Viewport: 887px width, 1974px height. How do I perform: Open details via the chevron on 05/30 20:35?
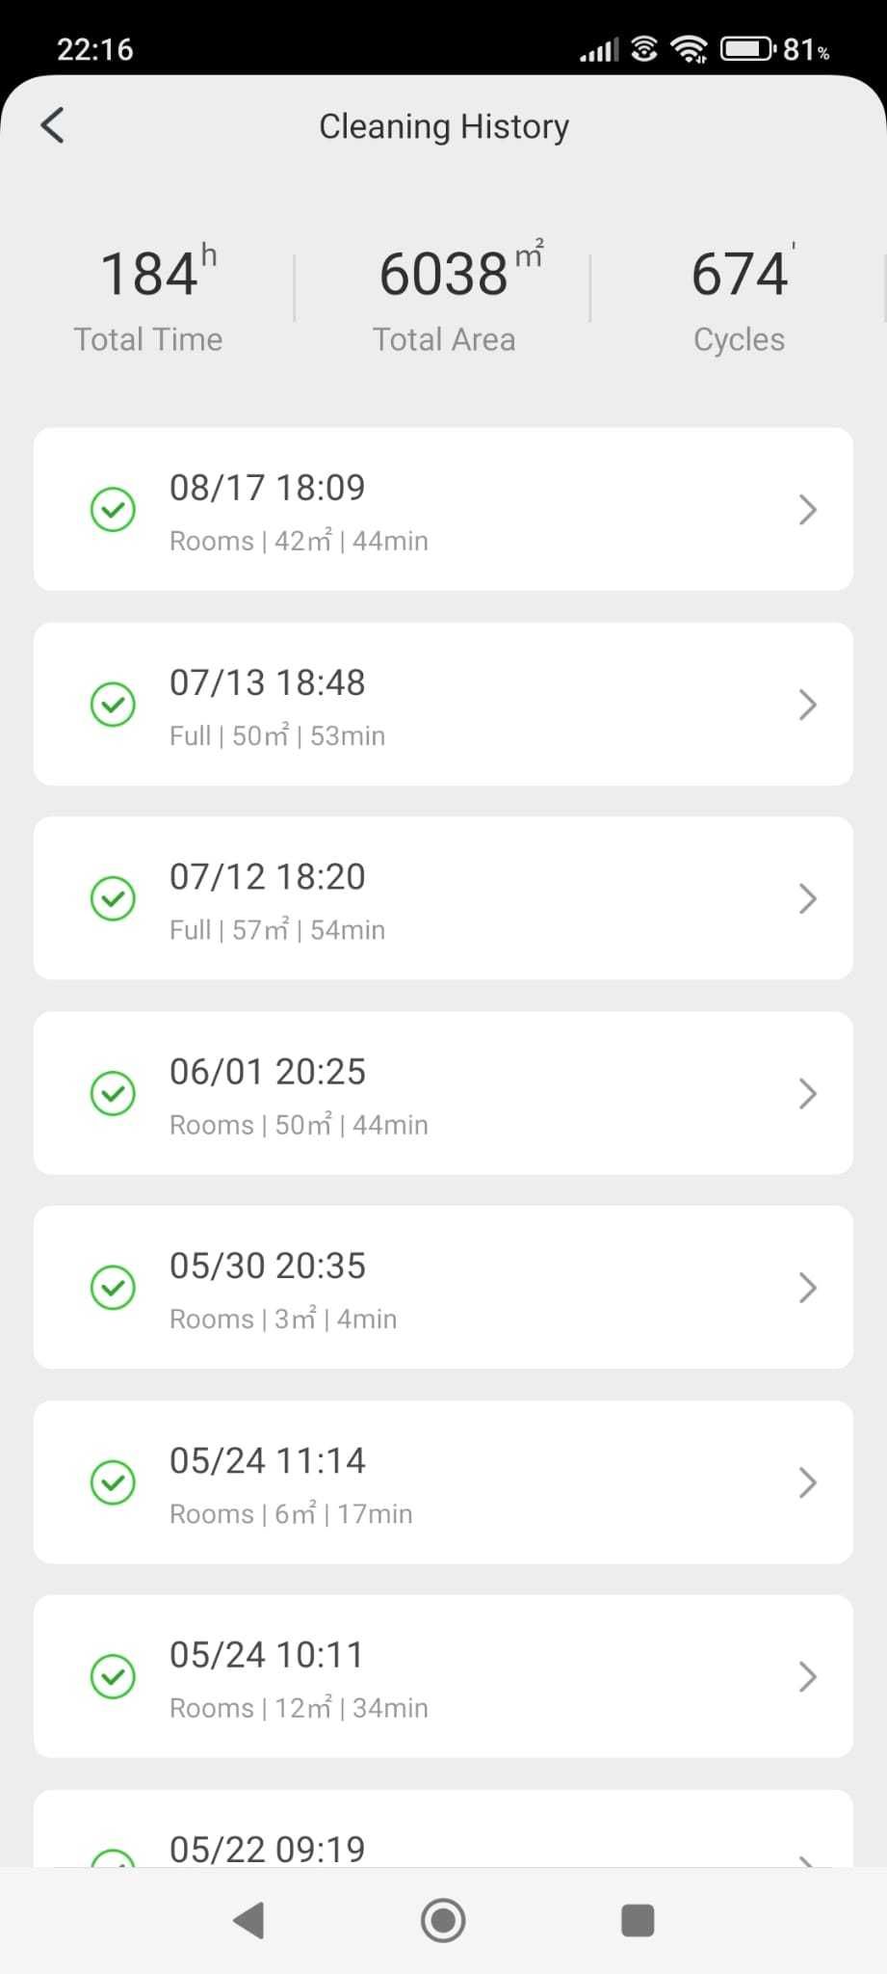click(x=808, y=1288)
